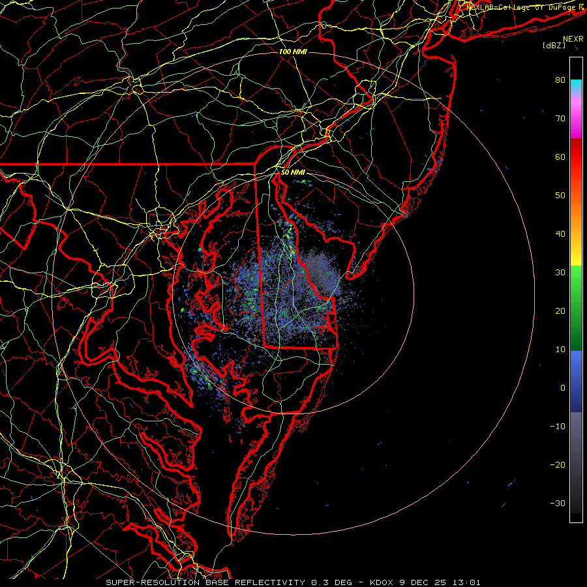Screen dimensions: 587x587
Task: Click the 0 value on the dBZ scale
Action: click(563, 388)
